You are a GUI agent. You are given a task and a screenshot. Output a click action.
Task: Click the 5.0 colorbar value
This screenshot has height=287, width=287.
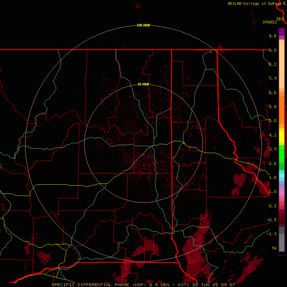click(273, 121)
